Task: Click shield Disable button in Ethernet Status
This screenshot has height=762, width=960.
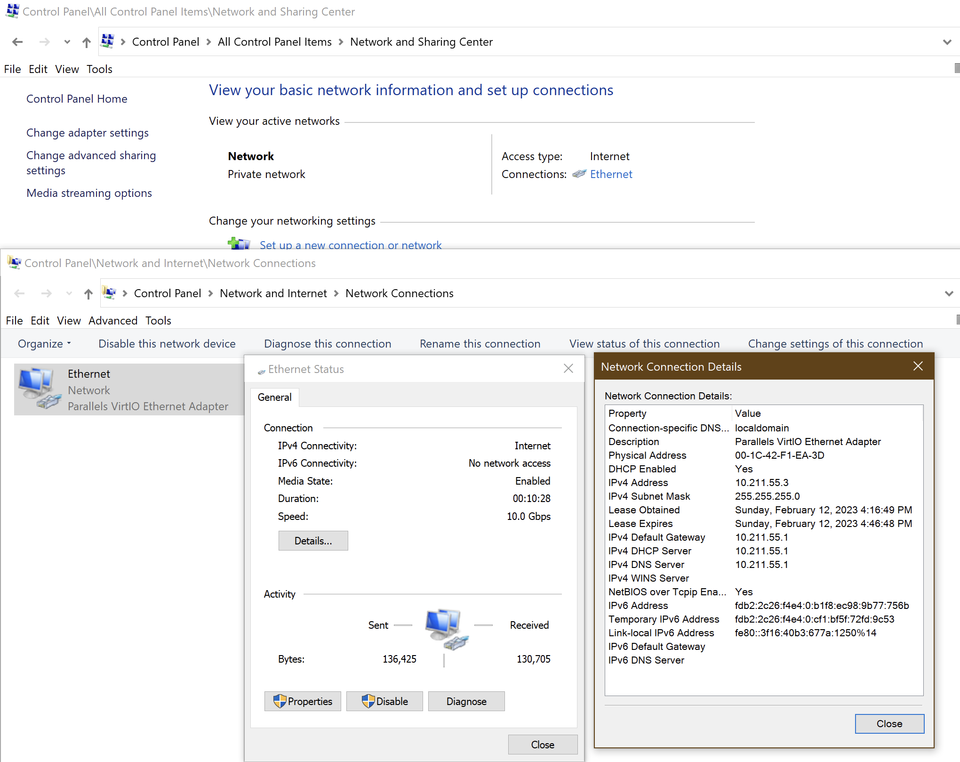Action: [384, 701]
